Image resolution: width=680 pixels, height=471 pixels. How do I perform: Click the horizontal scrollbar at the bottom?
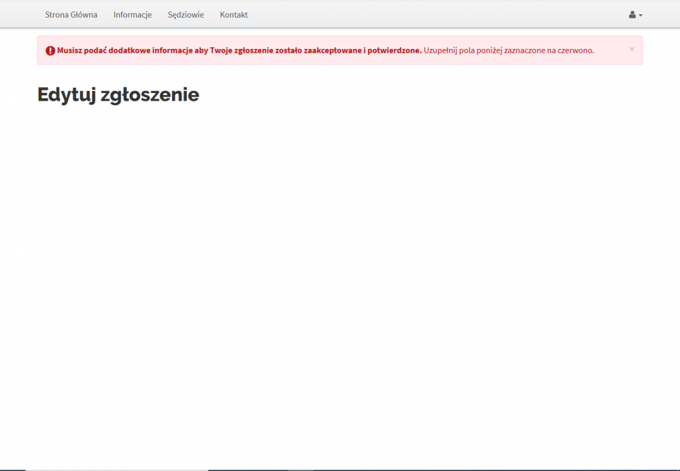116,469
